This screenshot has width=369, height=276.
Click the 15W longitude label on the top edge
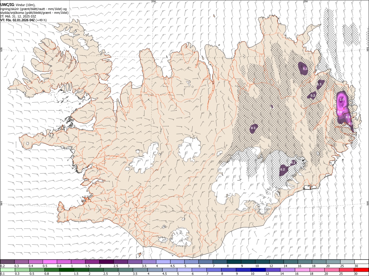click(x=305, y=1)
